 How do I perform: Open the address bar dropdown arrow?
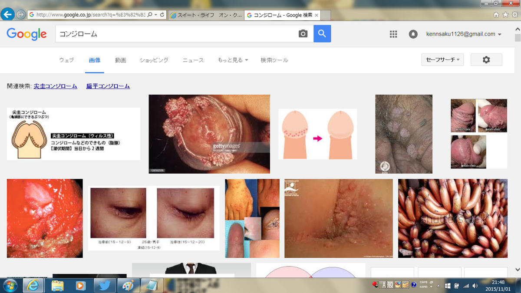[155, 14]
